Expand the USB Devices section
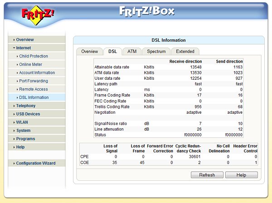Image resolution: width=272 pixels, height=203 pixels. click(x=28, y=114)
